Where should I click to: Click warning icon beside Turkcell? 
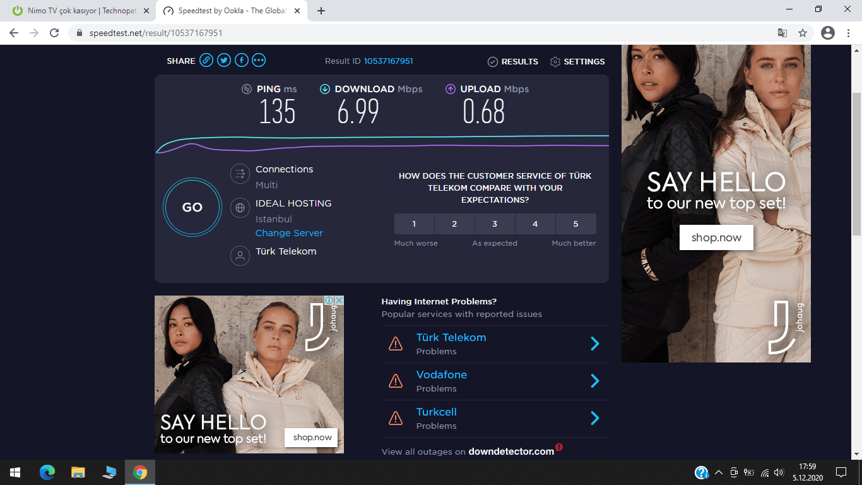(396, 418)
